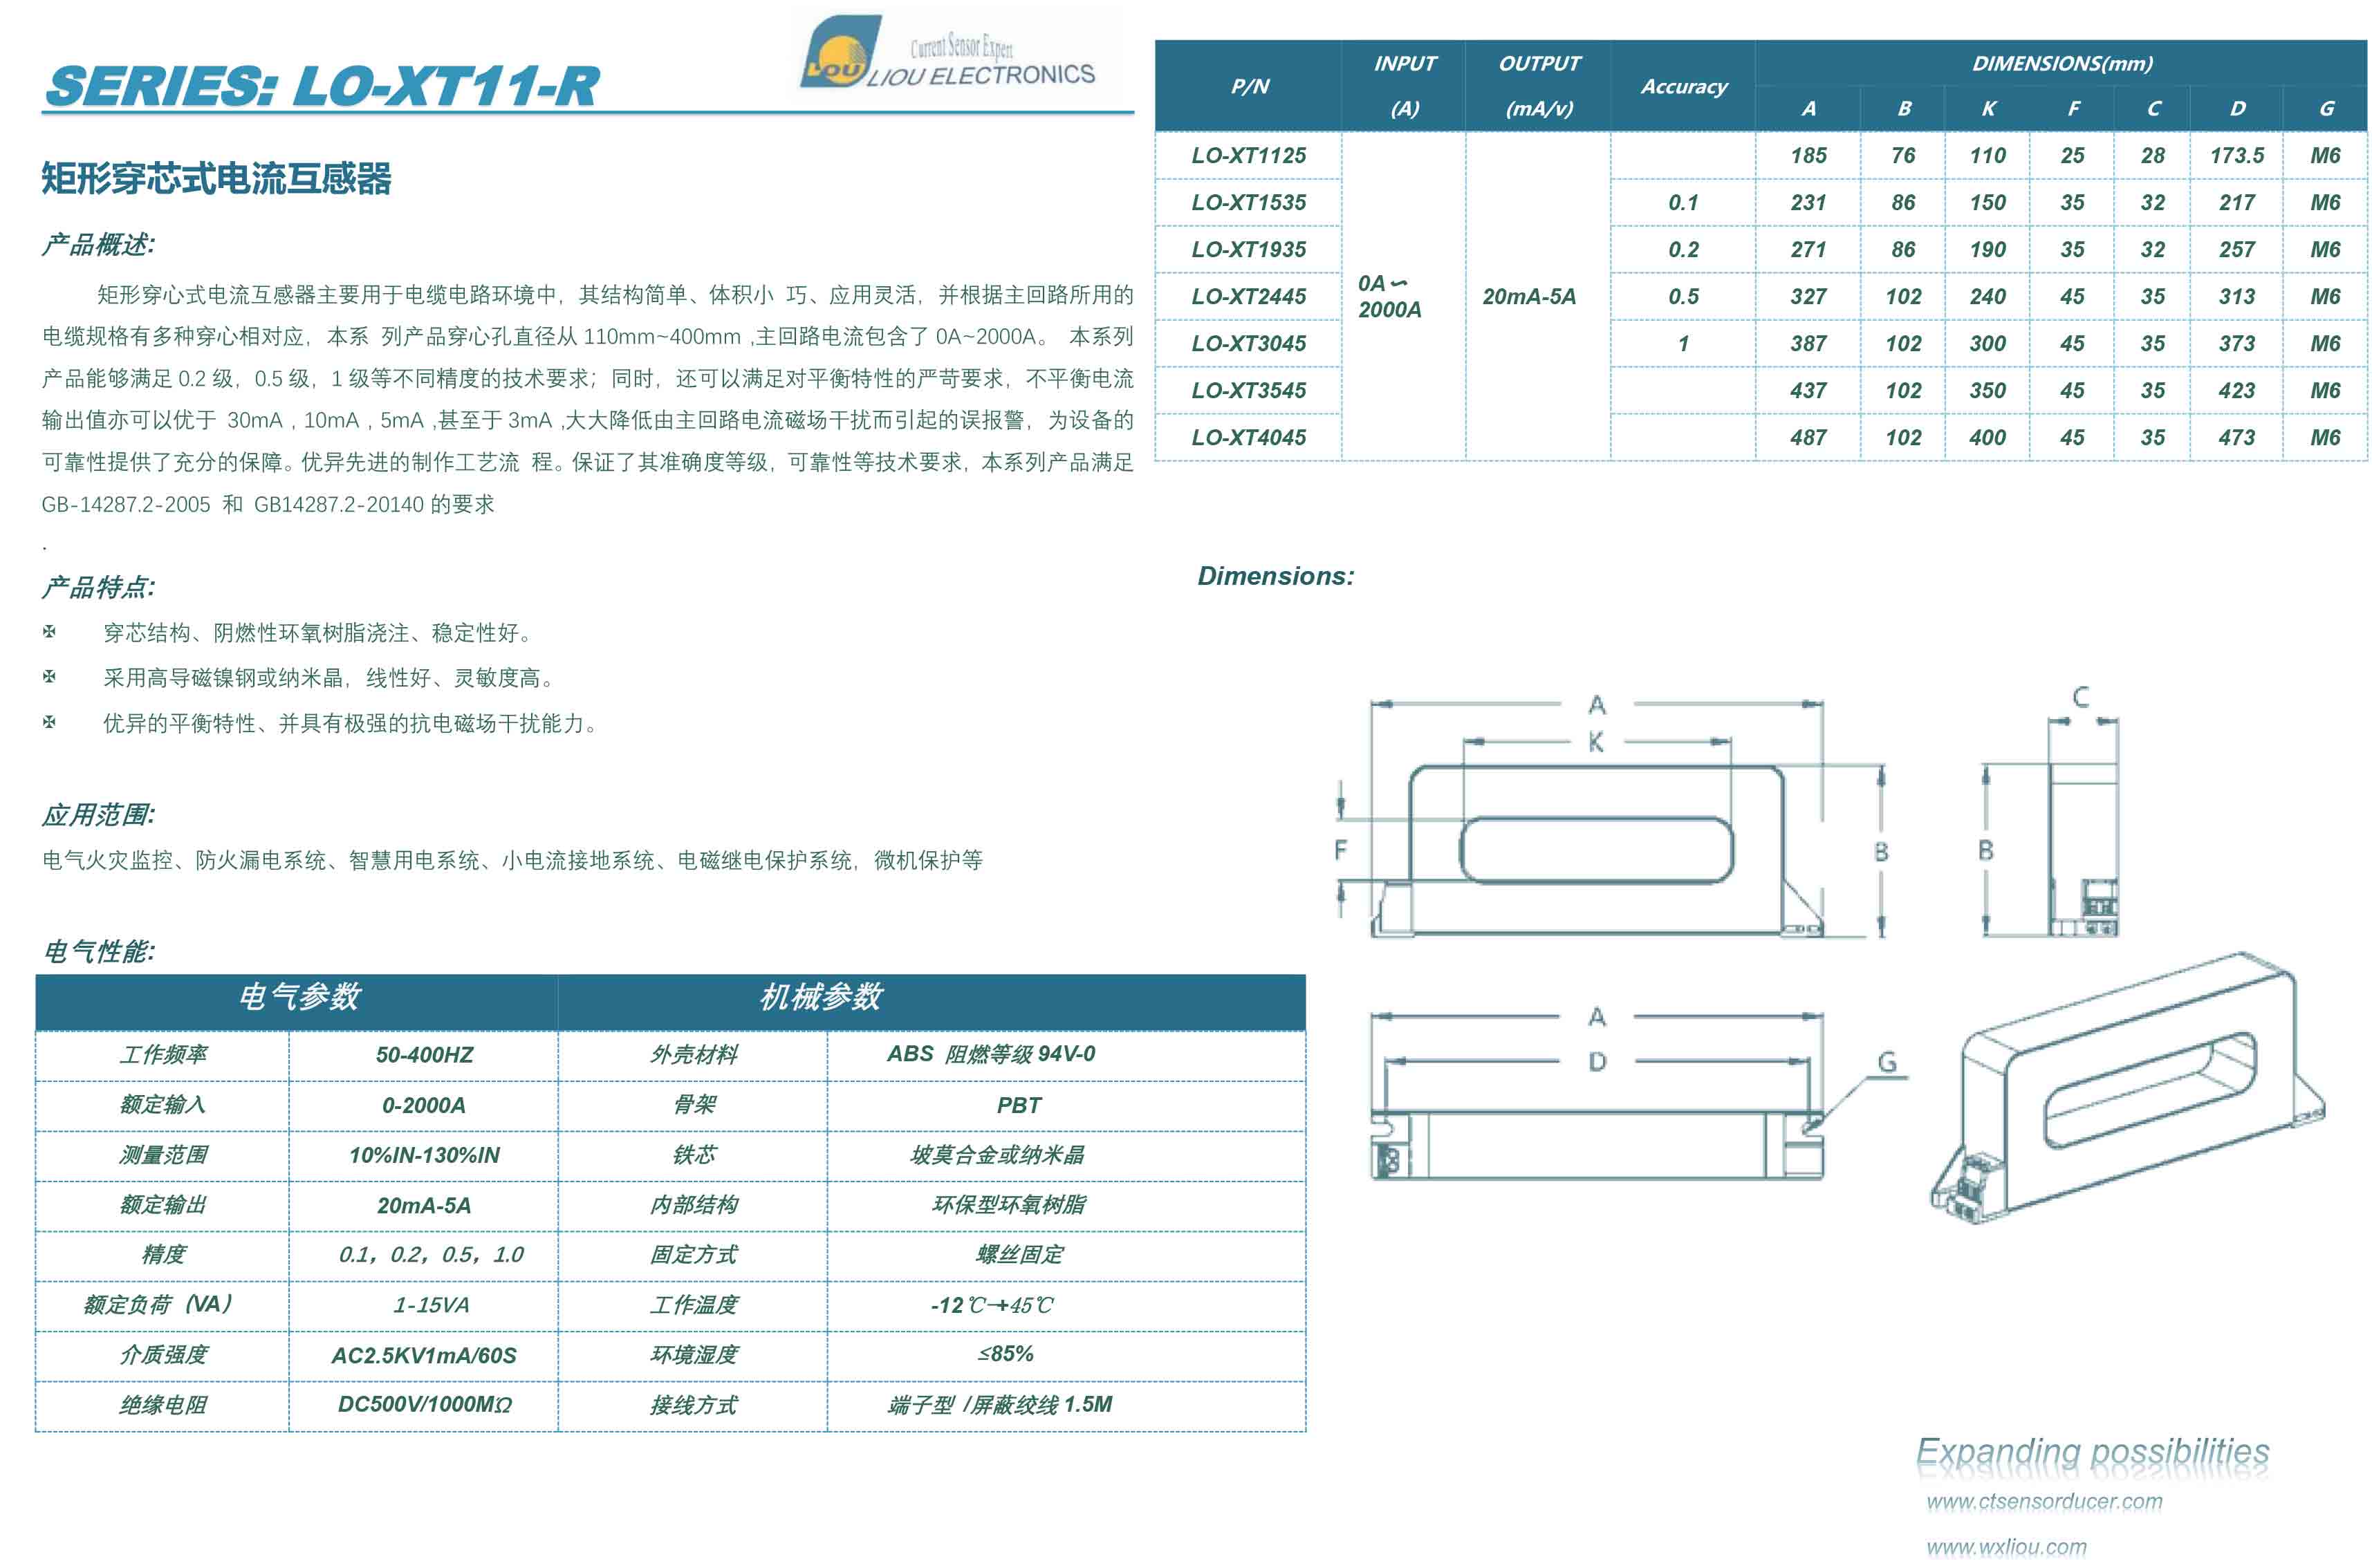Image resolution: width=2372 pixels, height=1568 pixels.
Task: Select the LO-XT1935 part number
Action: [x=1248, y=249]
